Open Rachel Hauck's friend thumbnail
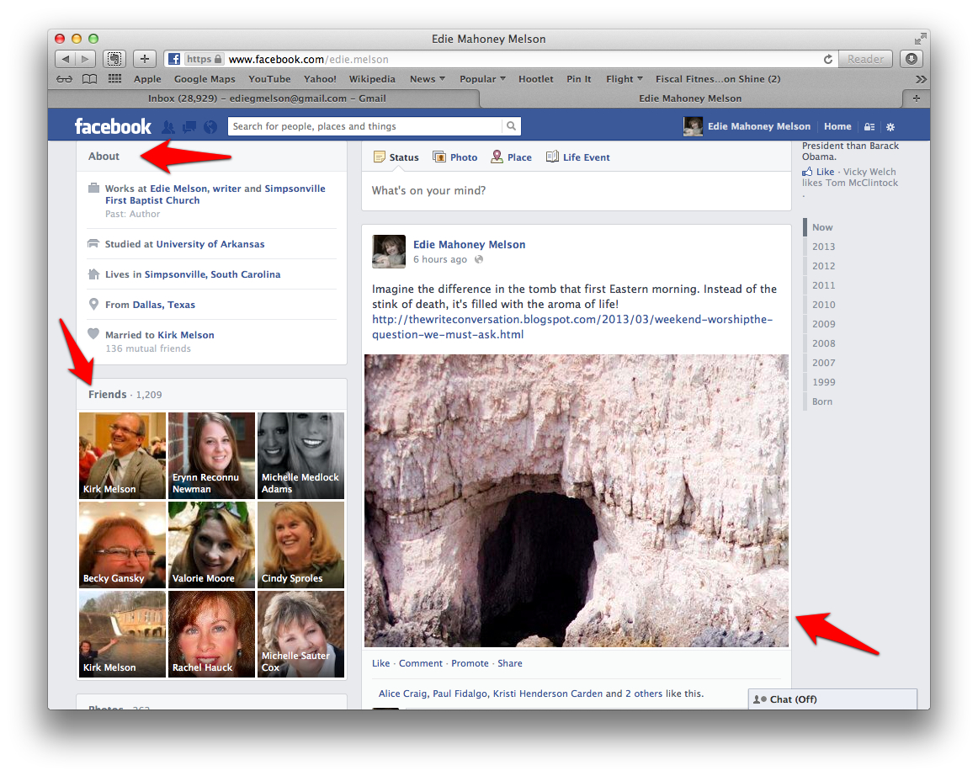 [211, 634]
